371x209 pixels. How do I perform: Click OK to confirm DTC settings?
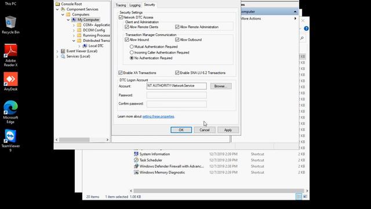(181, 130)
